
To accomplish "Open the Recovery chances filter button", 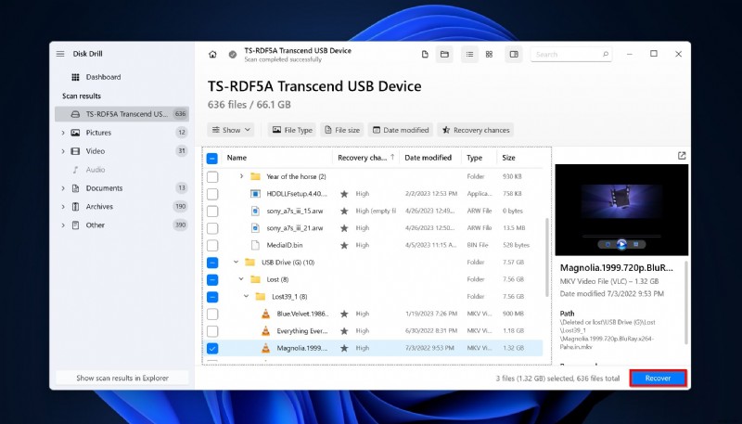I will pyautogui.click(x=476, y=130).
